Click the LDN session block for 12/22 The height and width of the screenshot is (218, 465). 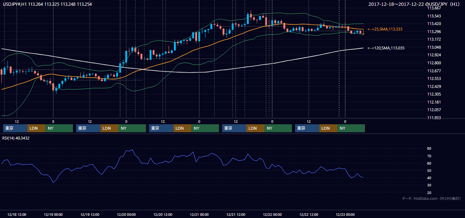[x=329, y=128]
